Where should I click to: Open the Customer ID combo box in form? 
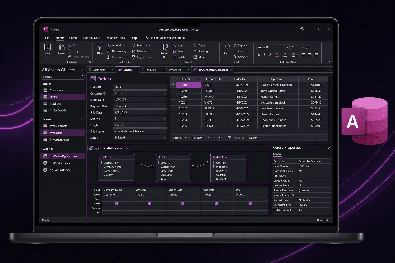(164, 93)
